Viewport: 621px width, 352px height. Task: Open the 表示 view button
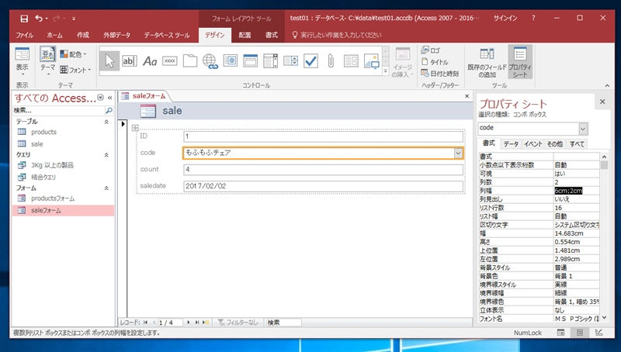click(x=23, y=62)
